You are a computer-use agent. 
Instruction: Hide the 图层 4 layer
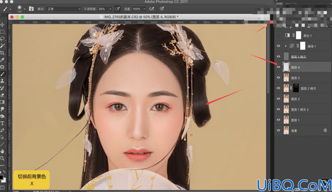pos(278,67)
